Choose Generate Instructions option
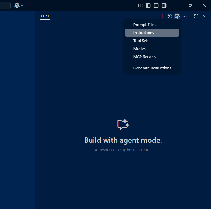 [152, 68]
